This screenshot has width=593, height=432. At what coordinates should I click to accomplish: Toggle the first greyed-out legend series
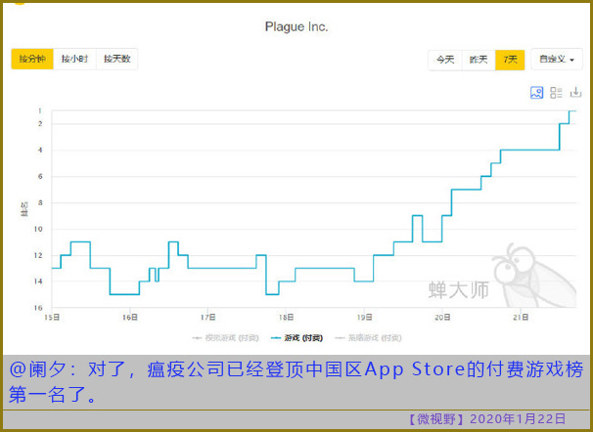[x=225, y=338]
